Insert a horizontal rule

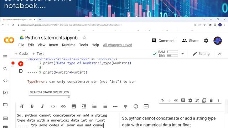click(x=115, y=106)
